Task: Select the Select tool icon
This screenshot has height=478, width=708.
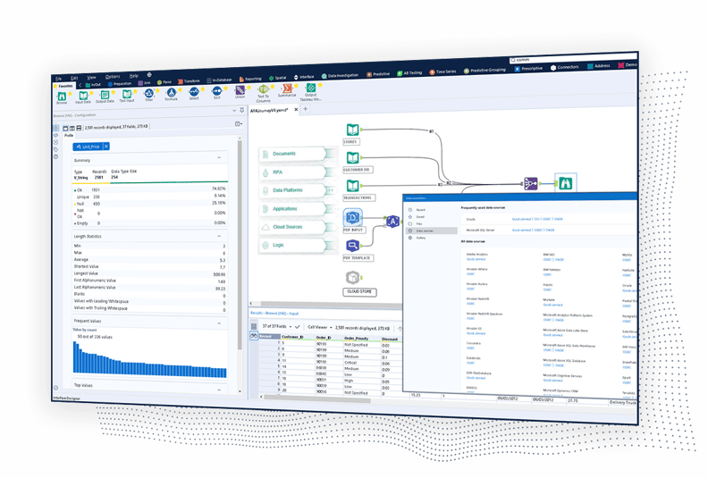Action: pyautogui.click(x=194, y=92)
